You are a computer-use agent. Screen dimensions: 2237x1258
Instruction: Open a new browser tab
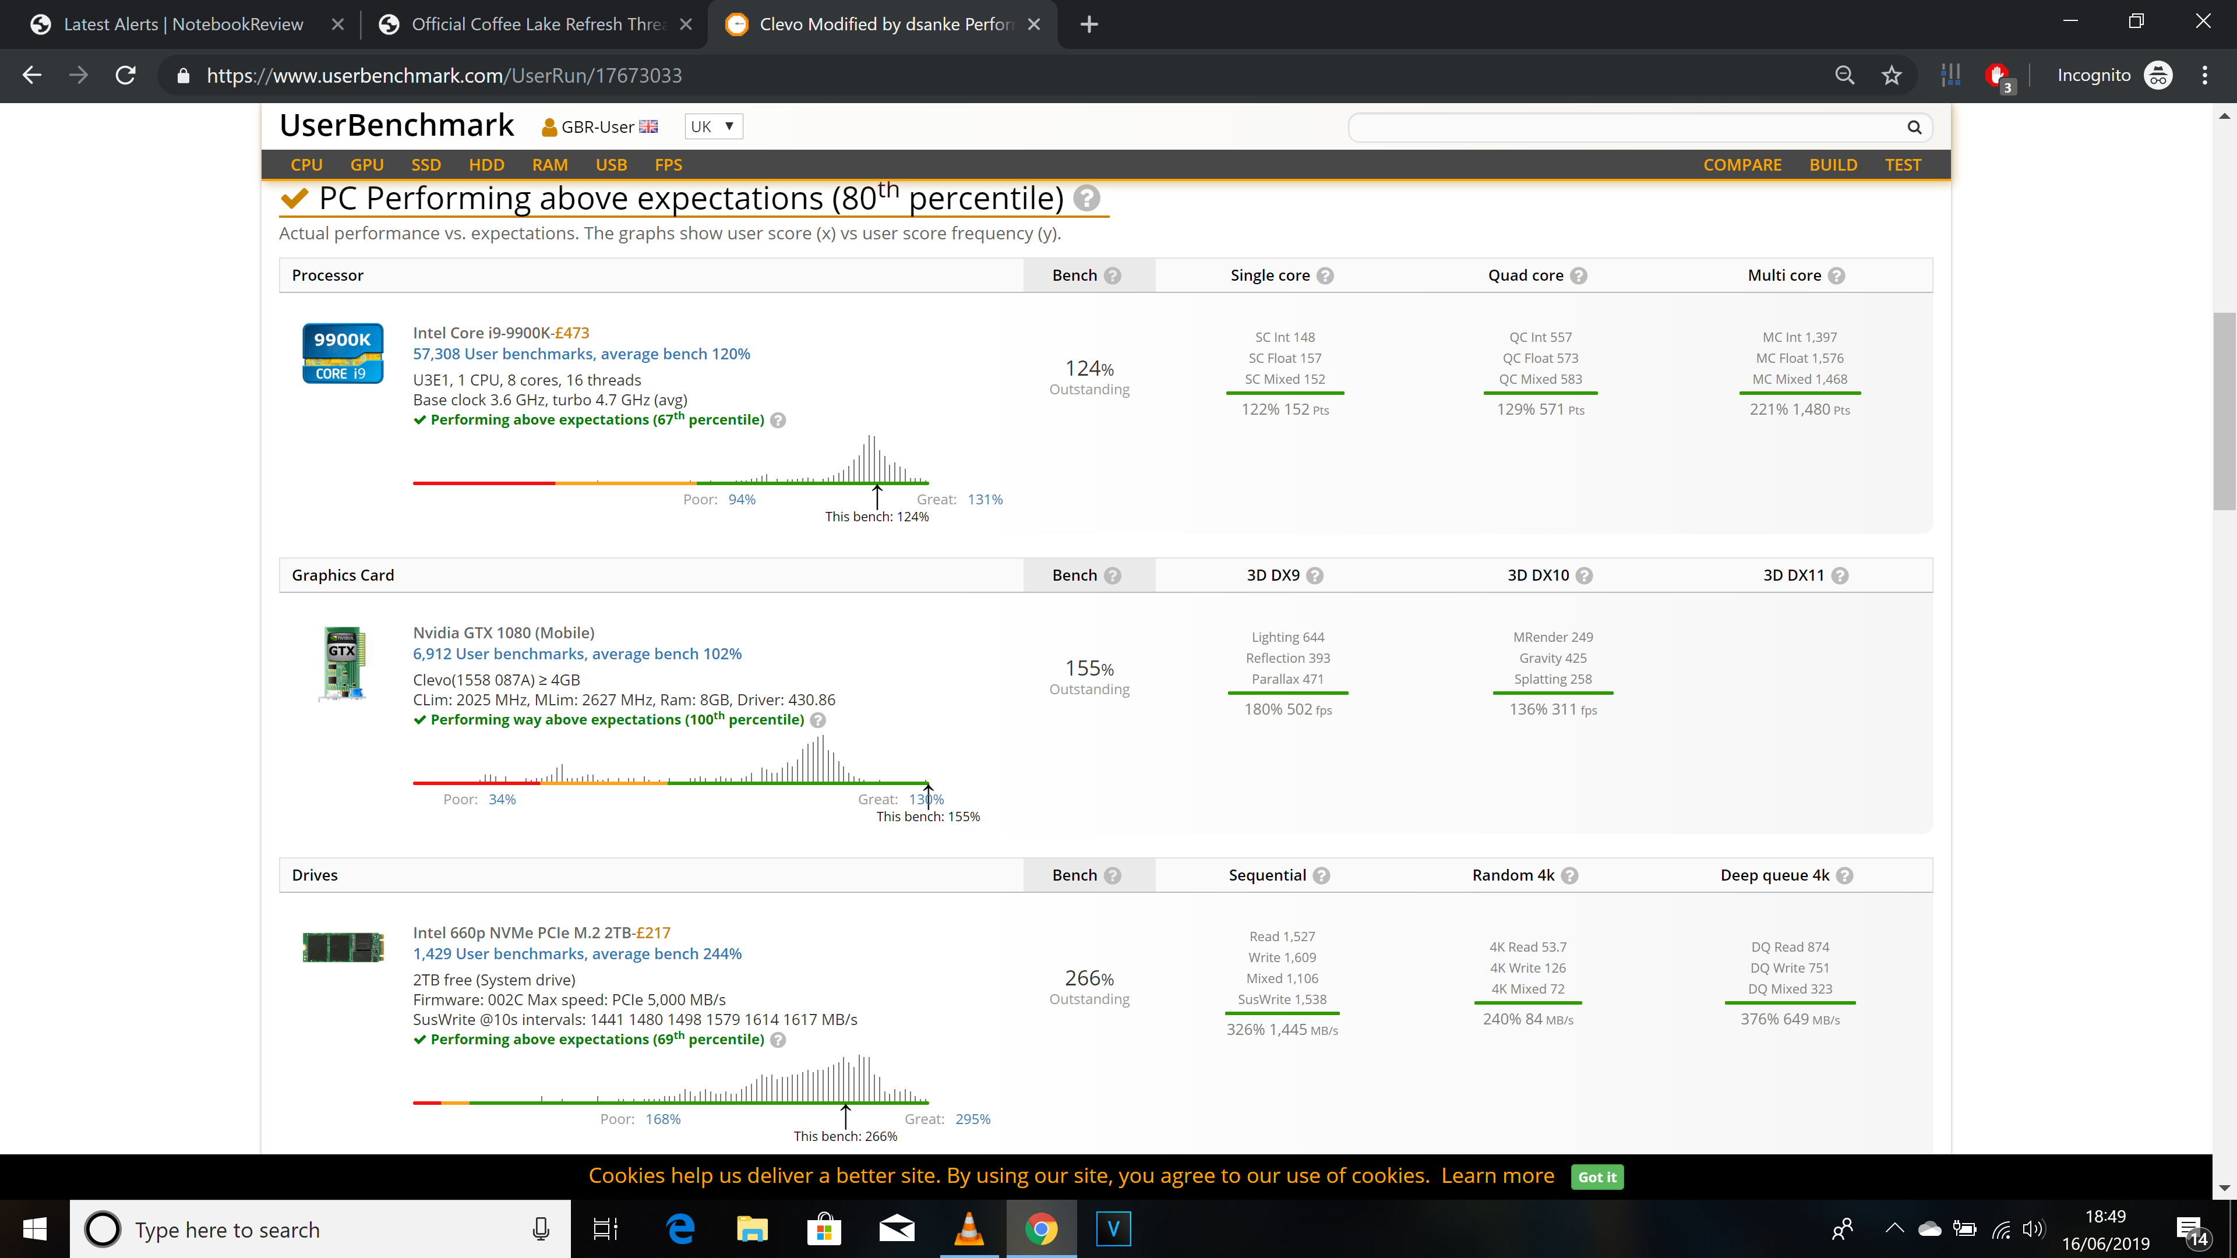[1089, 24]
